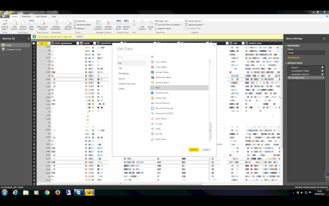Viewport: 329px width, 206px height.
Task: Switch to the Transform ribbon tab
Action: (x=26, y=16)
